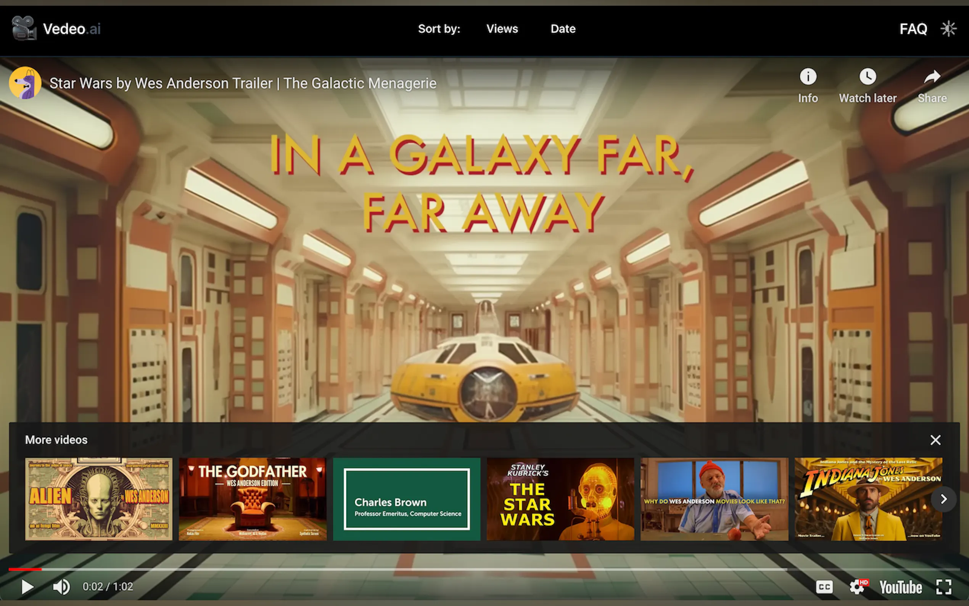
Task: Open the Alien Wes Anderson thumbnail
Action: [98, 499]
